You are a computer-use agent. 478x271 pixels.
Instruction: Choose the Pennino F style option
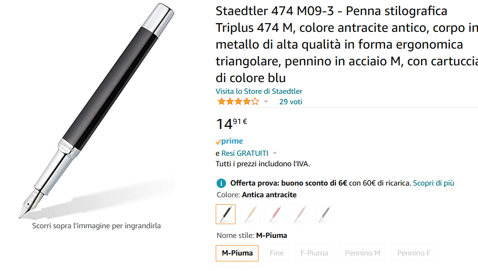413,253
